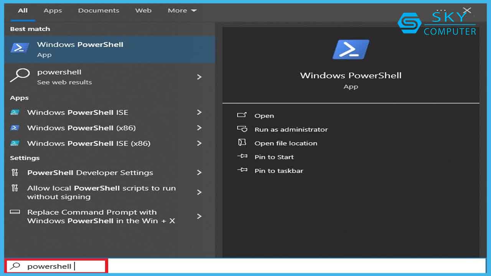Viewport: 491px width, 276px height.
Task: Click the Windows PowerShell (x86) app icon
Action: pos(15,128)
